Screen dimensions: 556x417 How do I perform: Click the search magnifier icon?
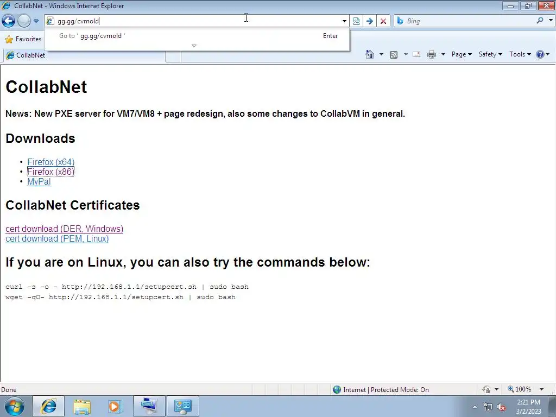[540, 21]
